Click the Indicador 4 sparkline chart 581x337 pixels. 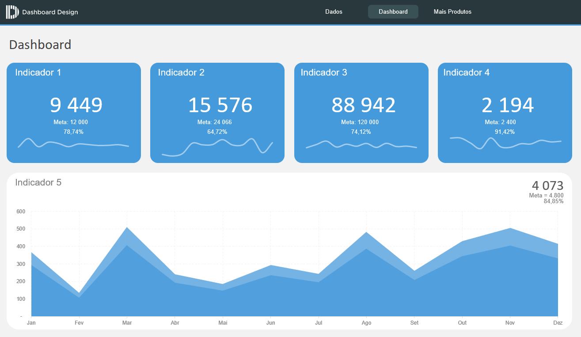[x=505, y=143]
